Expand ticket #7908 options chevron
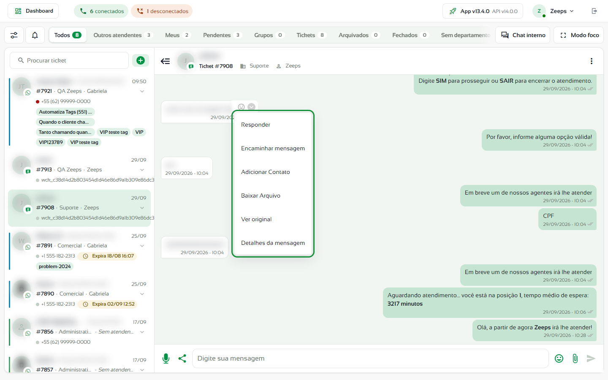Screen dimensions: 608x380 pos(142,208)
